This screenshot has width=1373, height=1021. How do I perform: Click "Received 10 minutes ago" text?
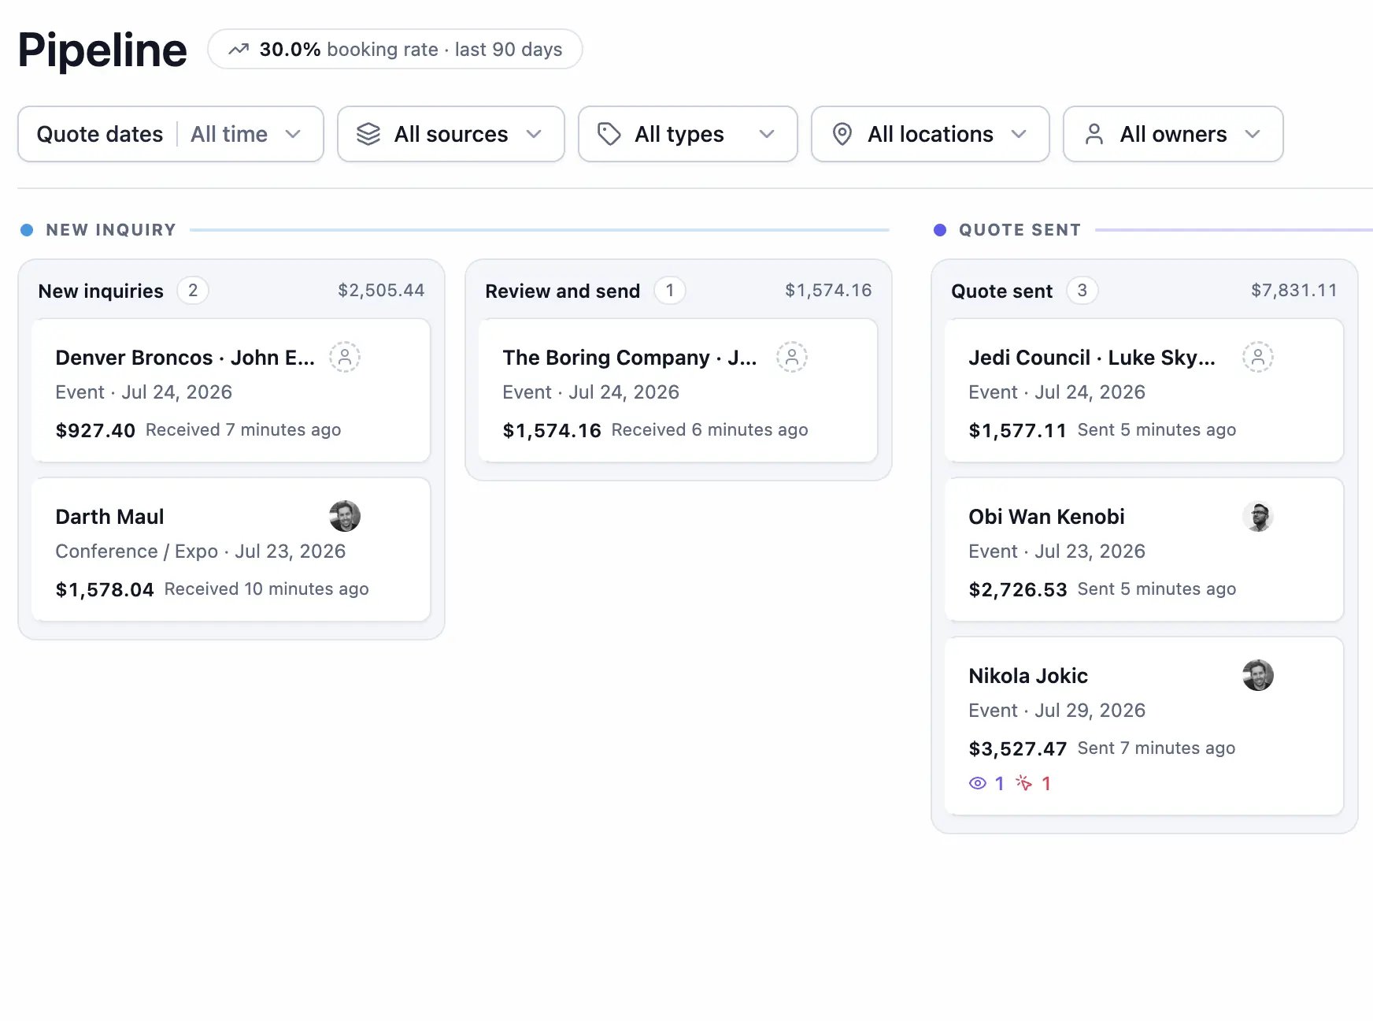tap(267, 589)
